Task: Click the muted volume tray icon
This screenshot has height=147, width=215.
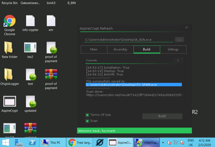Action: [x=169, y=143]
